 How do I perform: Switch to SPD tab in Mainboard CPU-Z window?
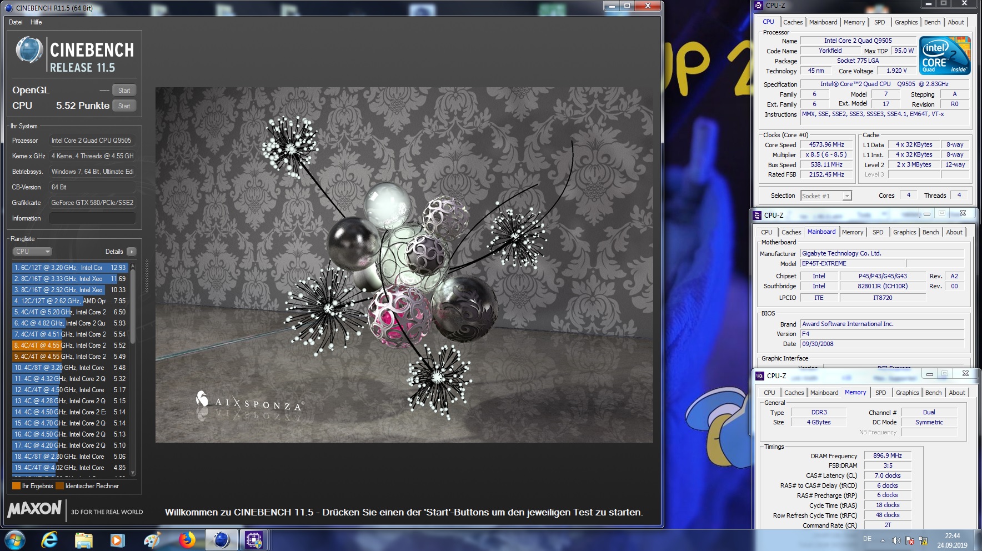pos(878,232)
